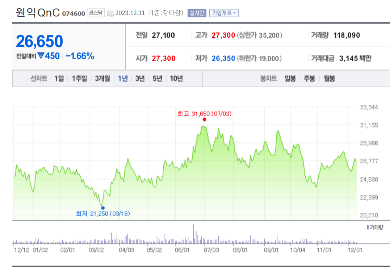Click the down triangle icon before 450
Image resolution: width=390 pixels, height=267 pixels.
coord(41,56)
